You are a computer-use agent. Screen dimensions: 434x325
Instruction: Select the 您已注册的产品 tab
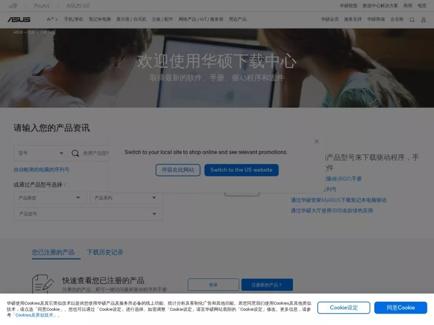click(x=53, y=252)
